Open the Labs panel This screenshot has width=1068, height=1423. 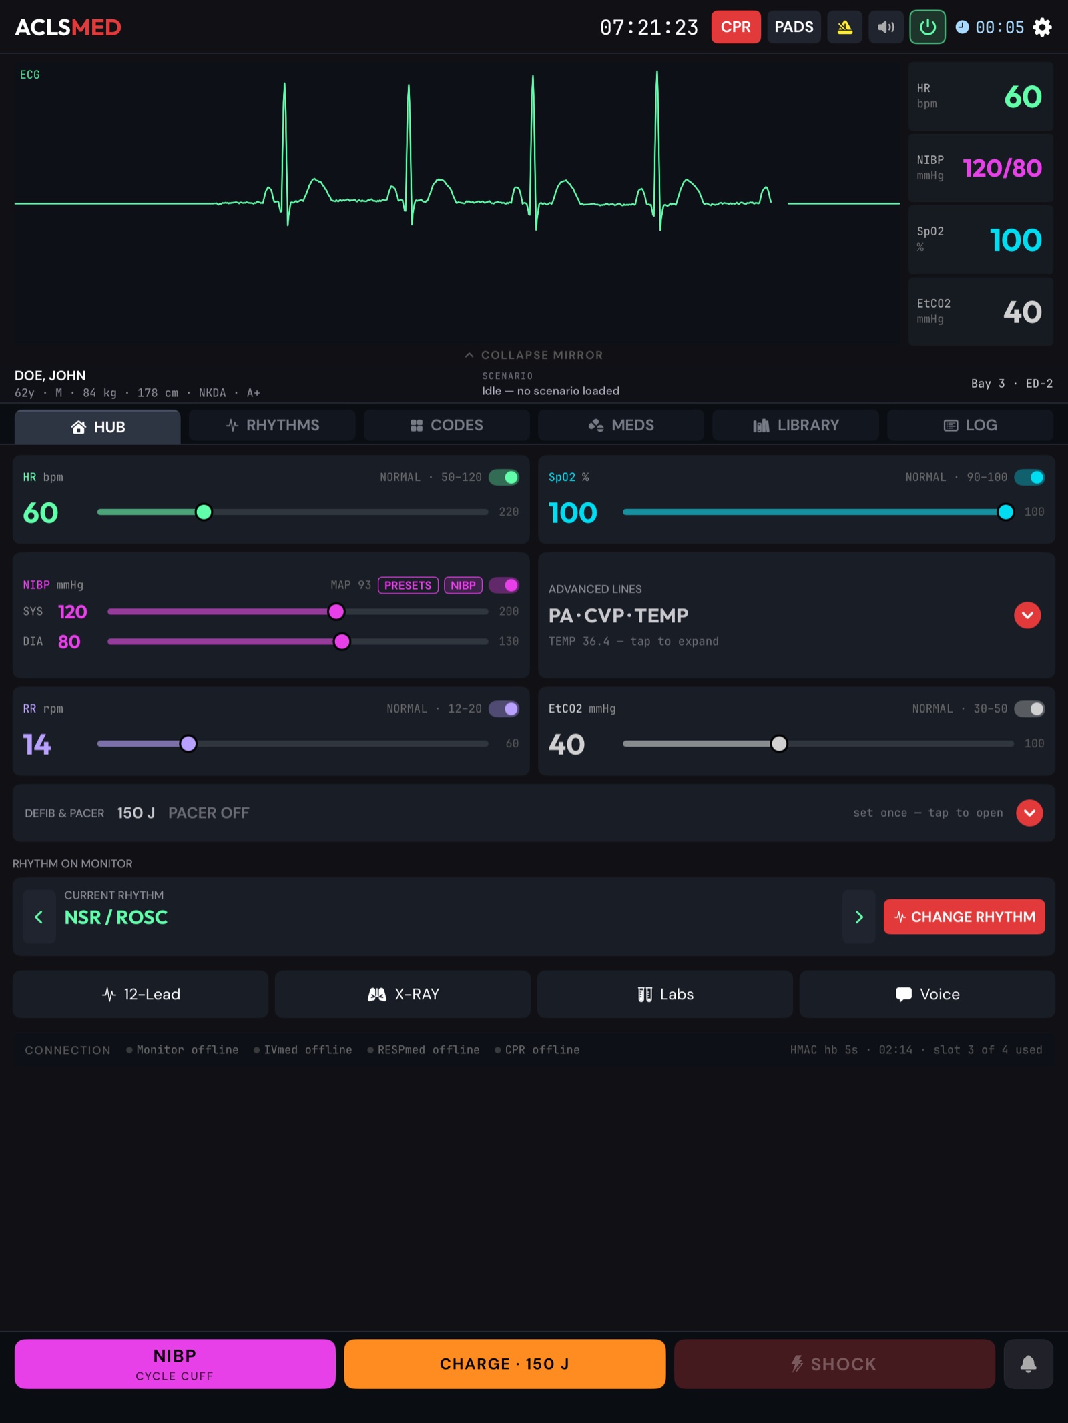click(665, 994)
